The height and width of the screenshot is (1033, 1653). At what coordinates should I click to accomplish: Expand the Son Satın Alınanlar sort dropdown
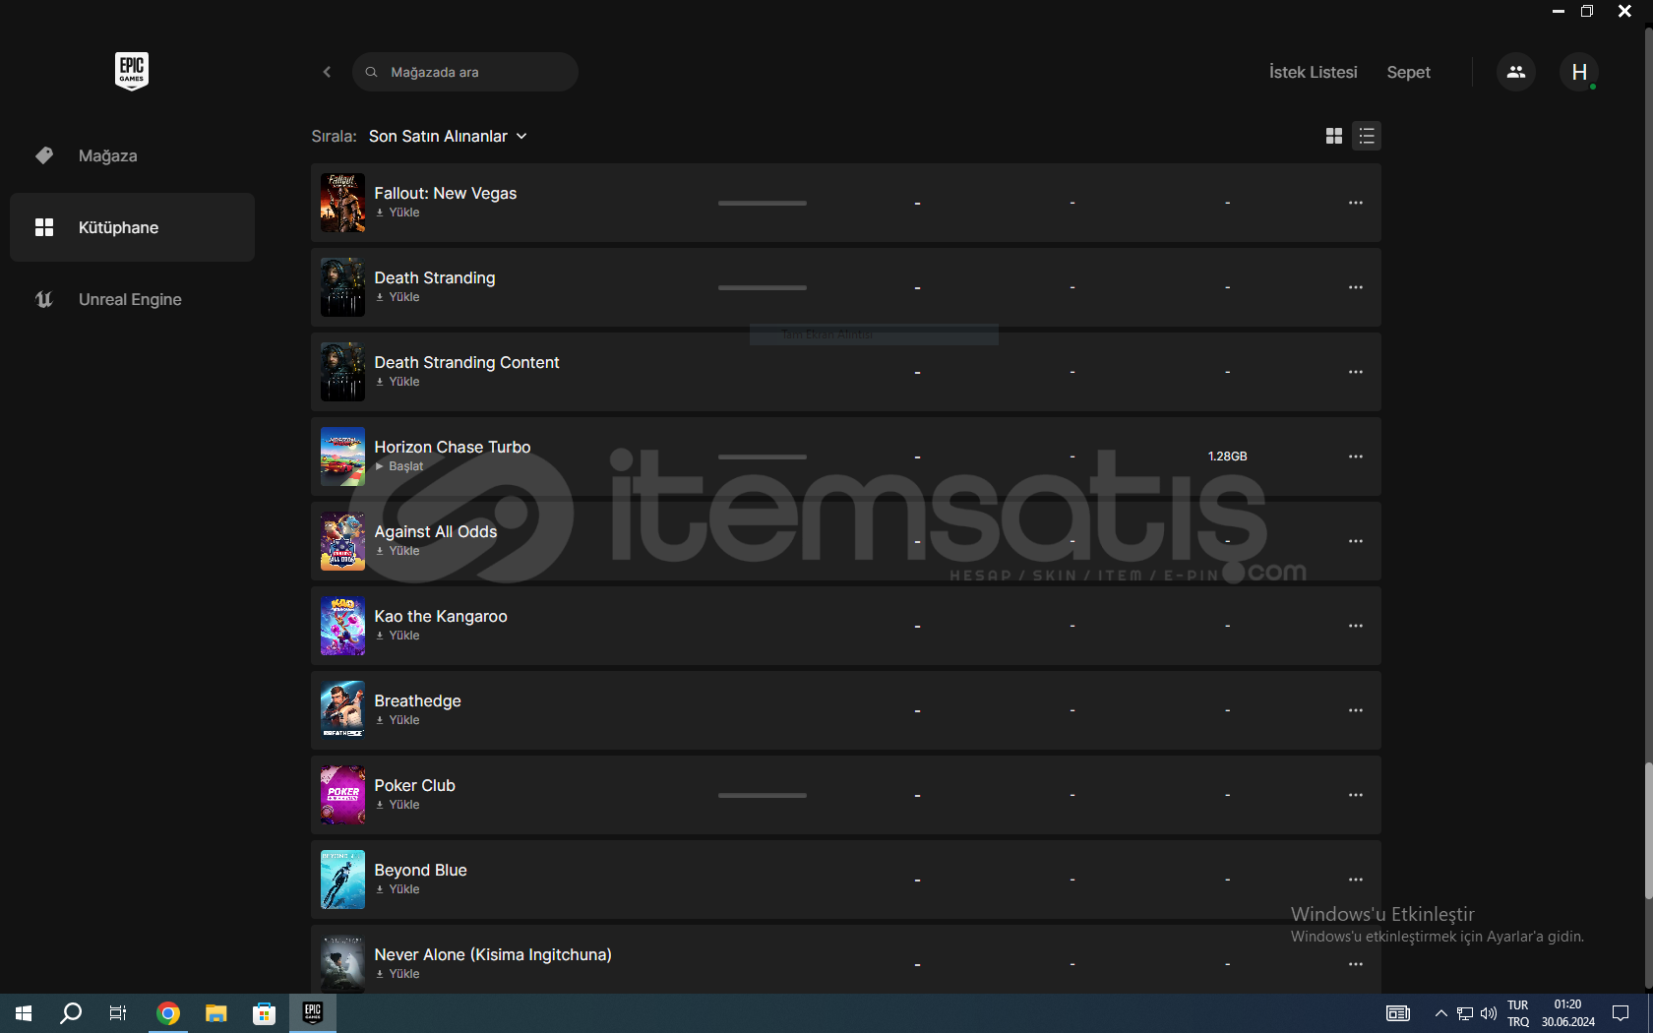[x=448, y=136]
